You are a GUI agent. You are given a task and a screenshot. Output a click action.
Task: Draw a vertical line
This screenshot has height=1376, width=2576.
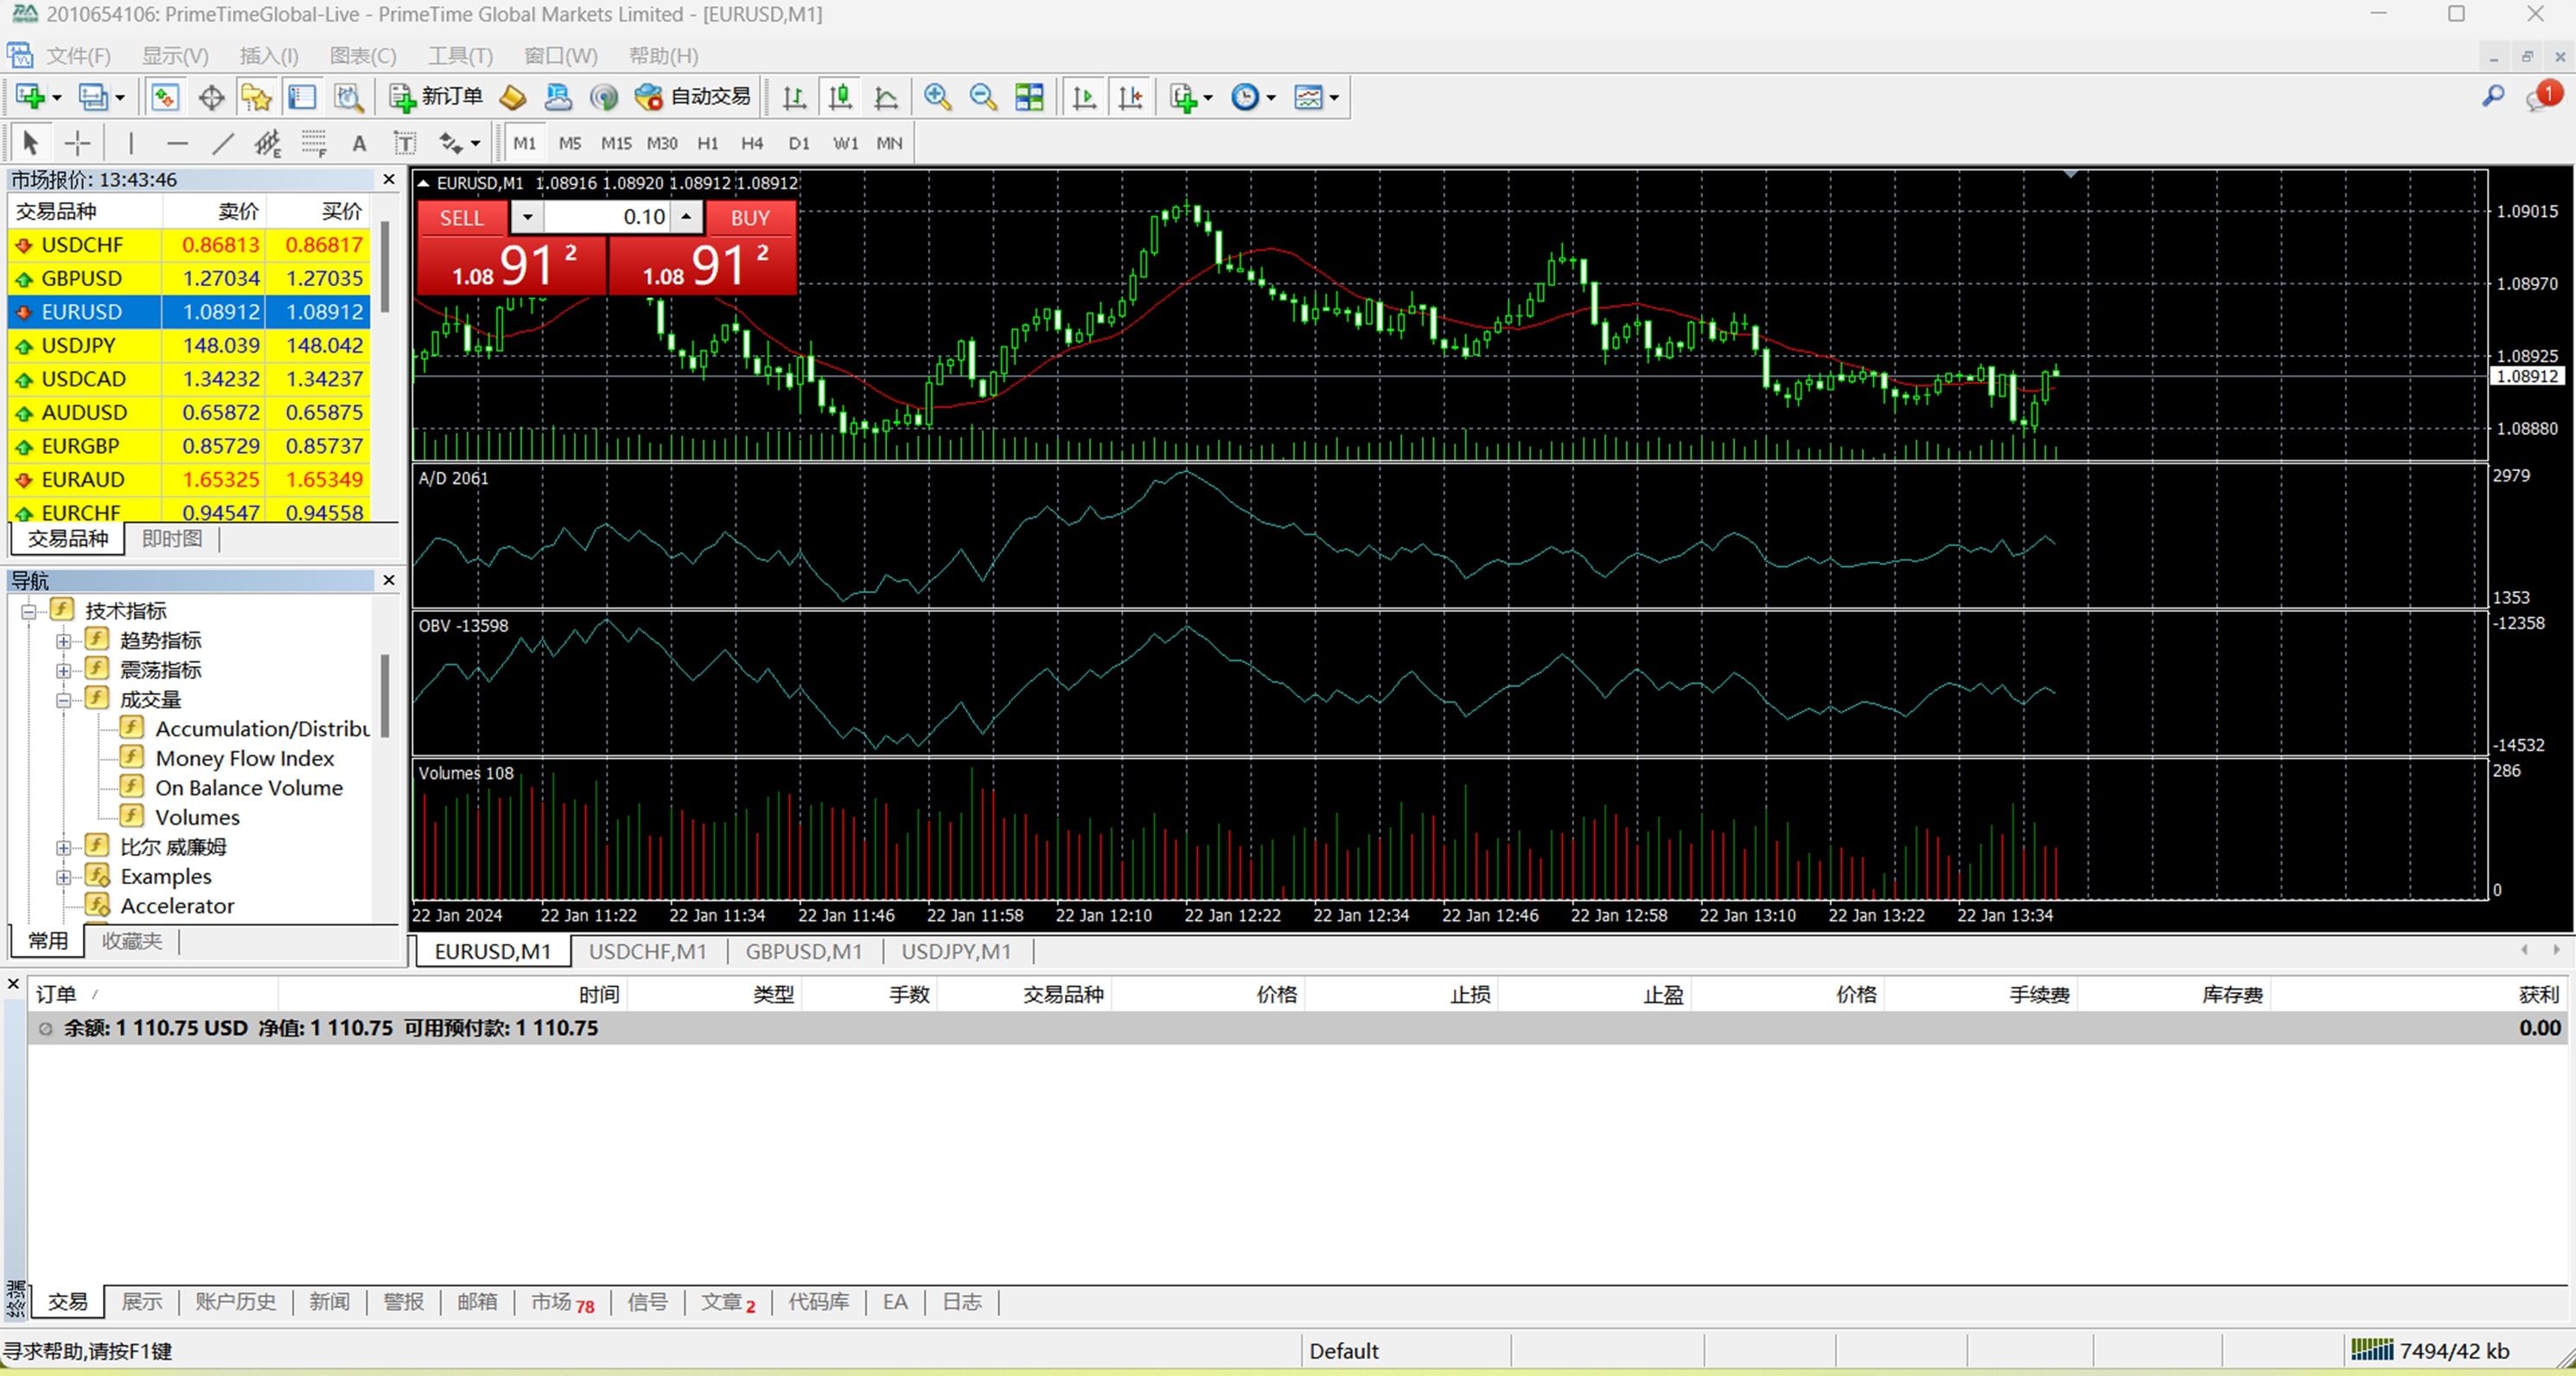(131, 143)
